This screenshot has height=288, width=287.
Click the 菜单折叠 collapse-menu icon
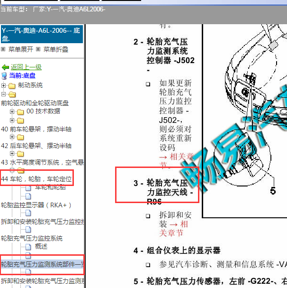point(38,49)
